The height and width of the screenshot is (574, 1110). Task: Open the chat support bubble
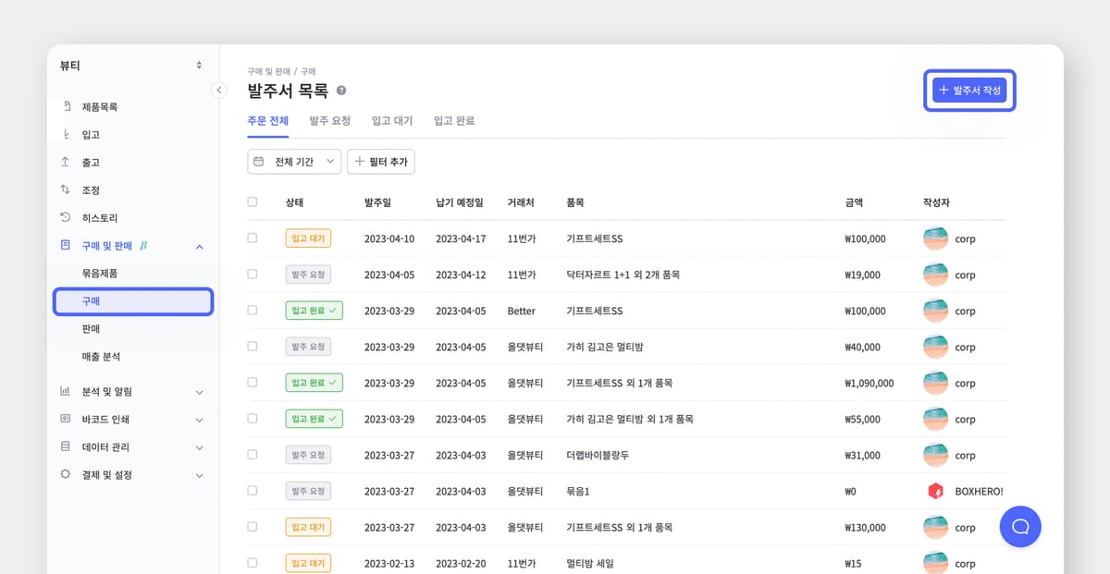click(x=1020, y=527)
